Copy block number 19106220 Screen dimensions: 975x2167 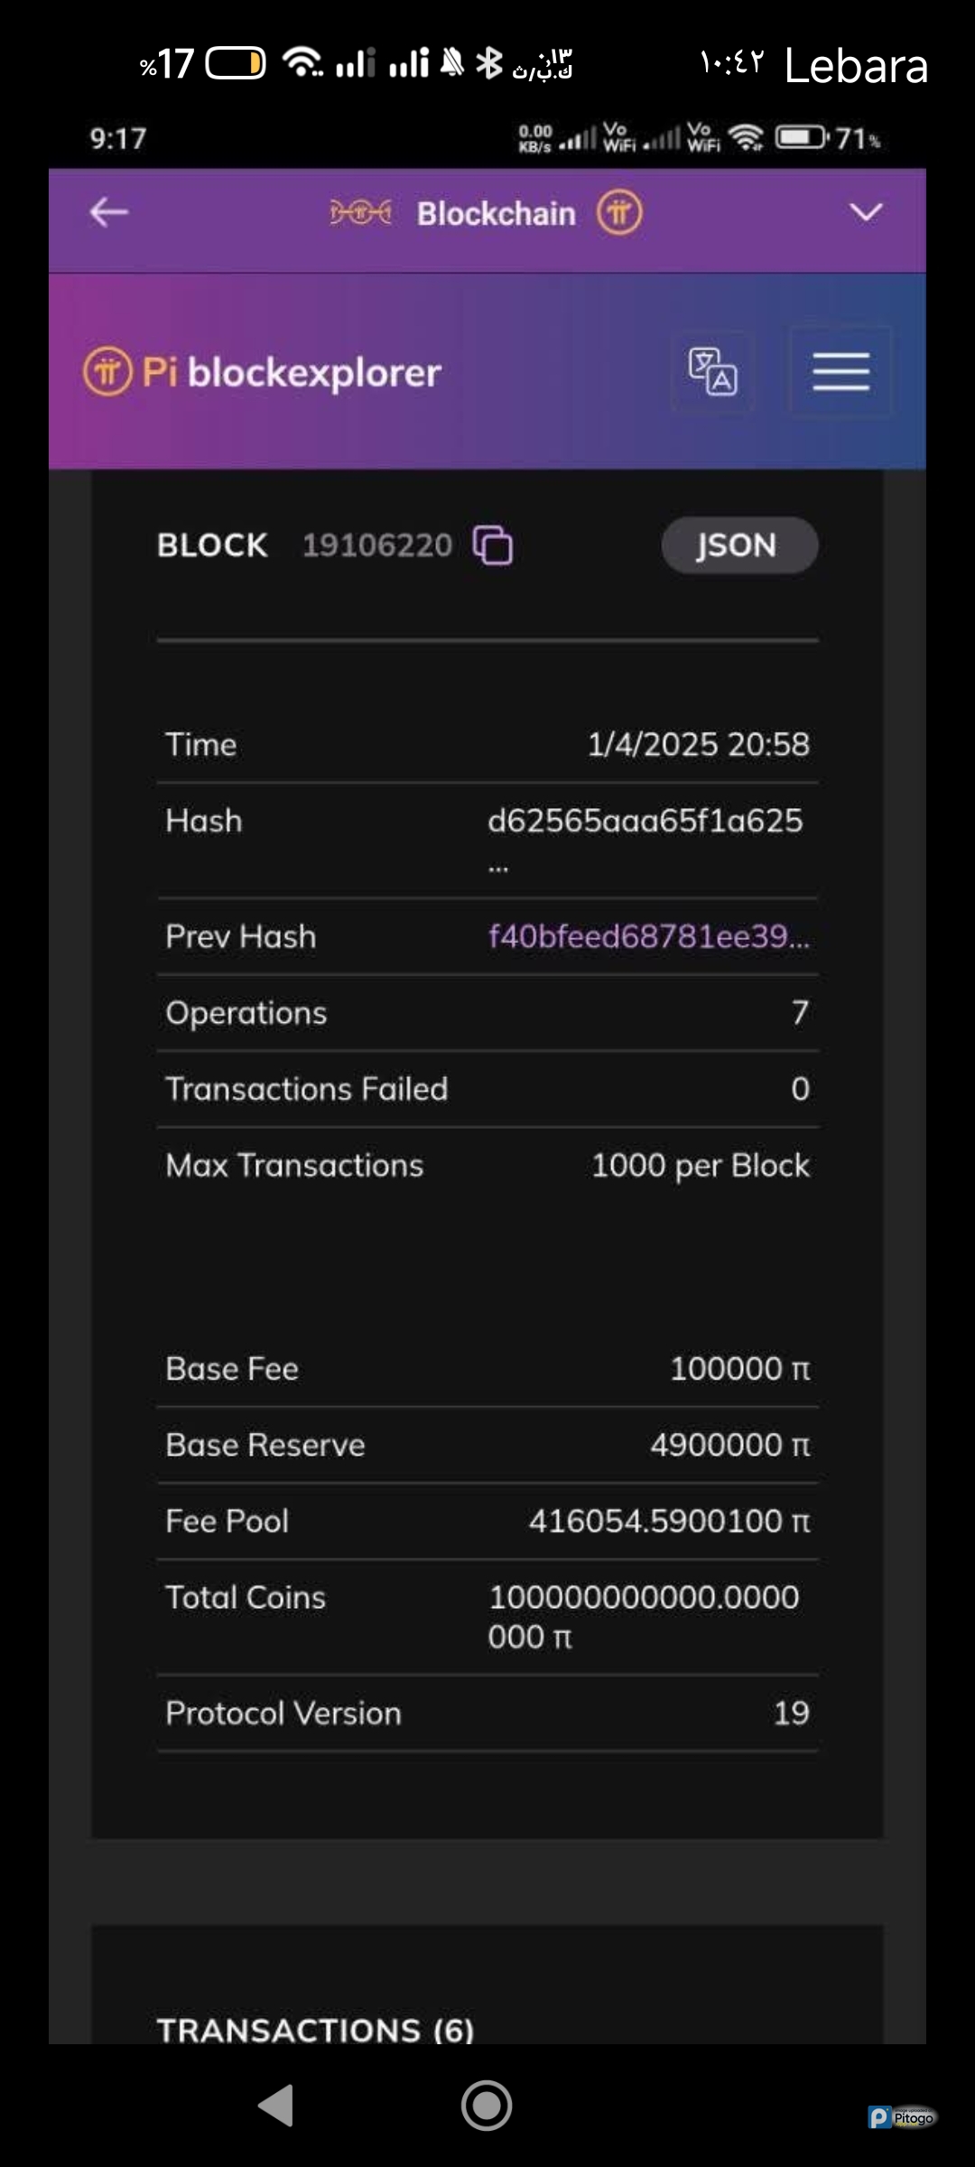pos(493,545)
